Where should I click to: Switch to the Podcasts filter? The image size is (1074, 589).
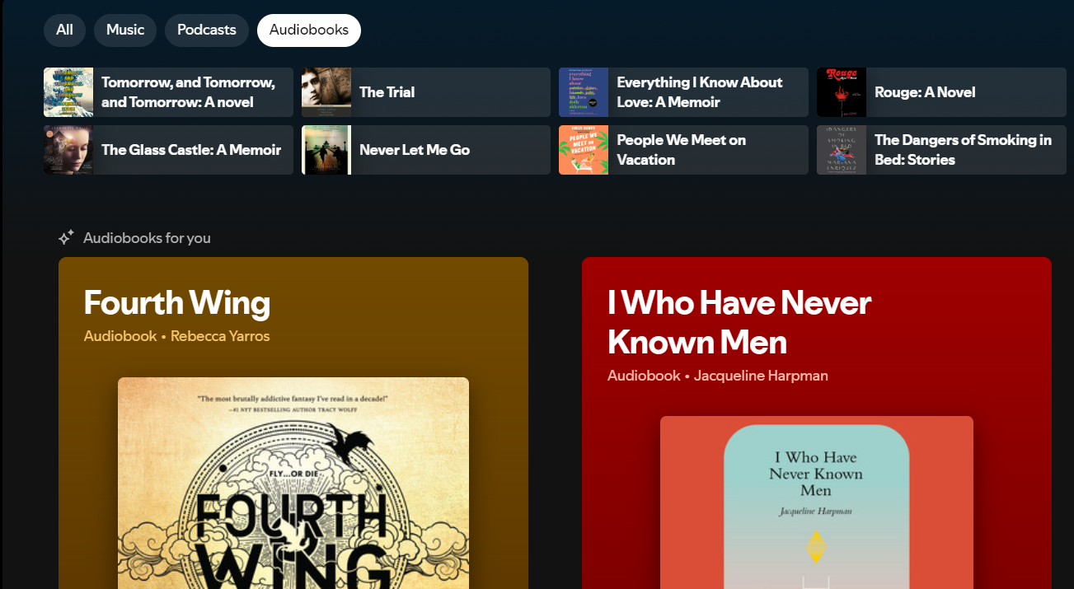pos(207,30)
